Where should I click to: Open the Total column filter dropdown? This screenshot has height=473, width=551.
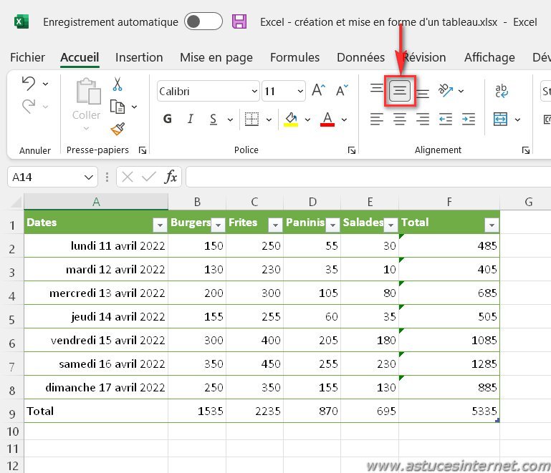point(492,225)
